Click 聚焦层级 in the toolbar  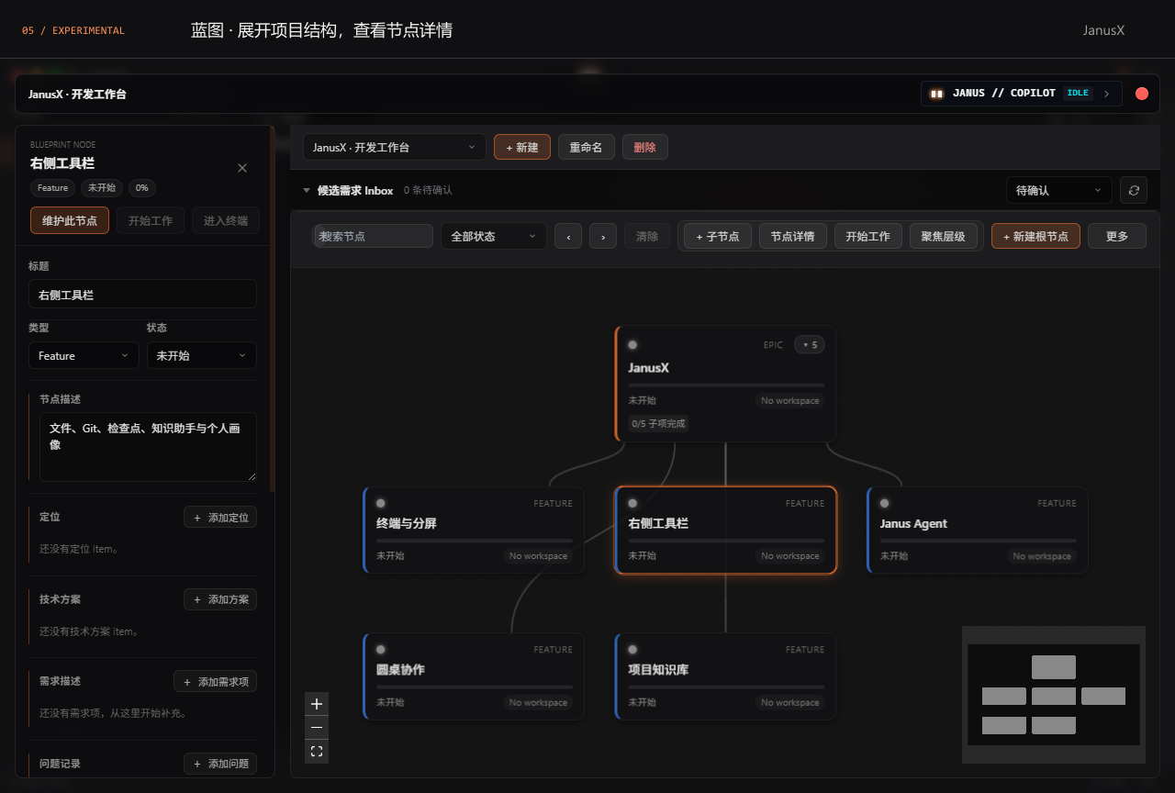(x=944, y=236)
